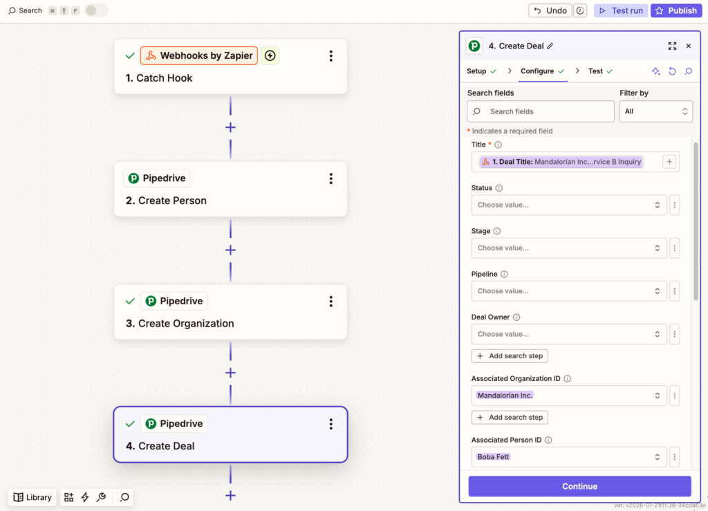Open the Library panel
The width and height of the screenshot is (708, 511).
[x=32, y=497]
